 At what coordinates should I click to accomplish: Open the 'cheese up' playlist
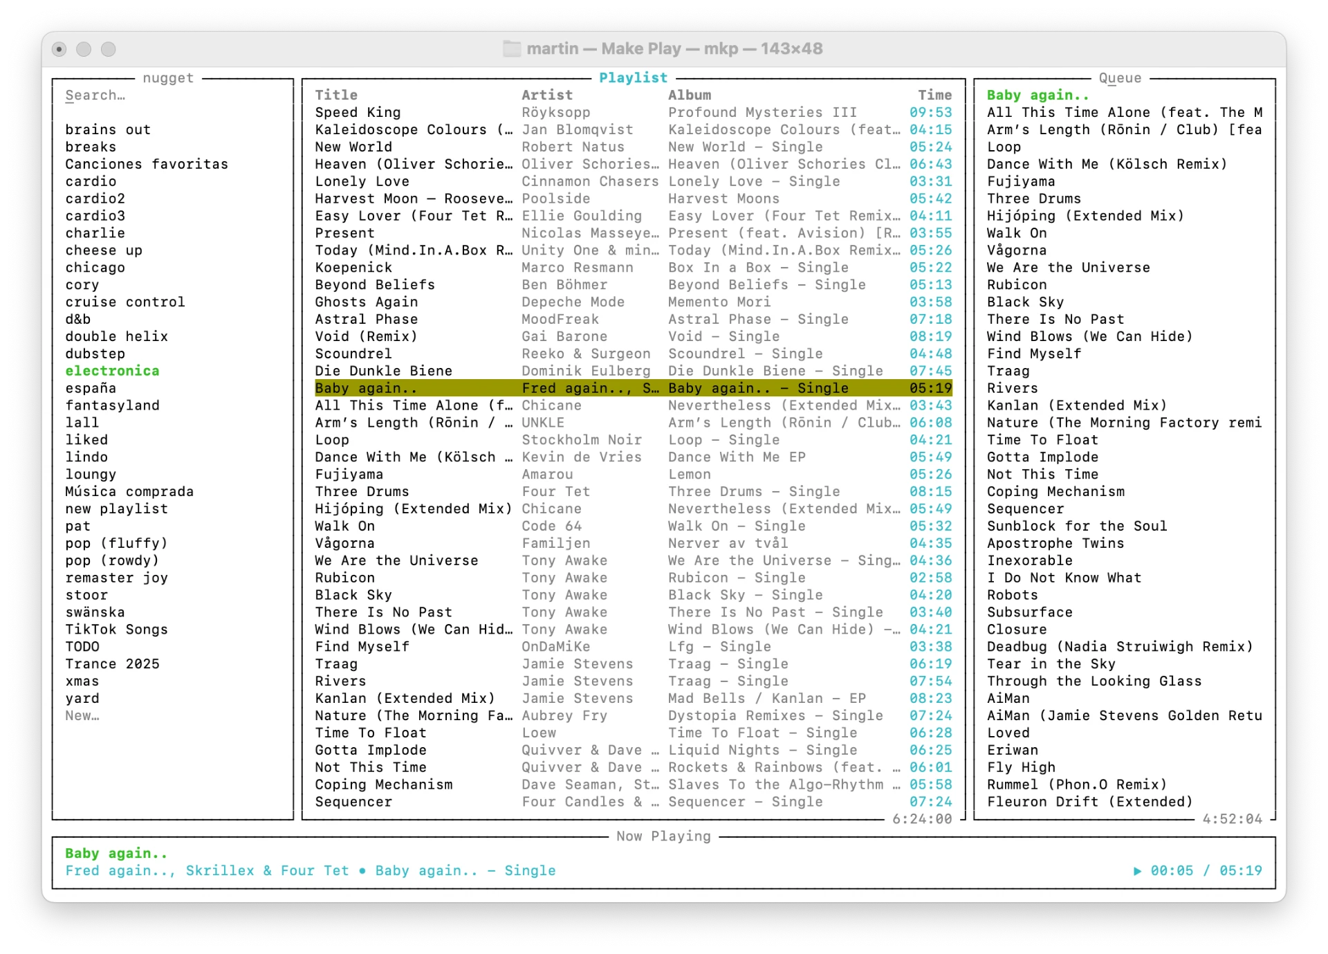[104, 250]
